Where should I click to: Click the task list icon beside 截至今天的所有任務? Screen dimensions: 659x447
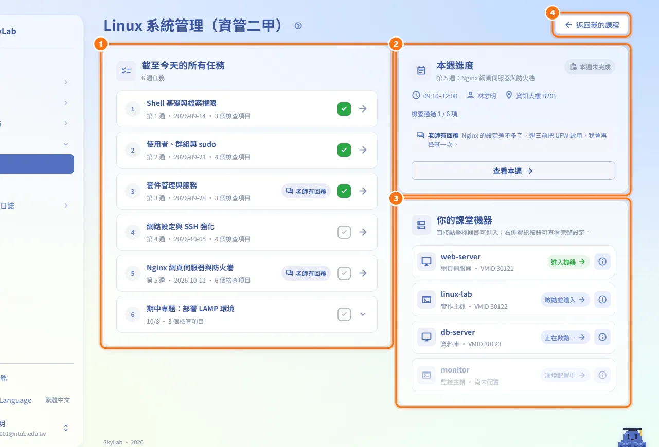(126, 71)
